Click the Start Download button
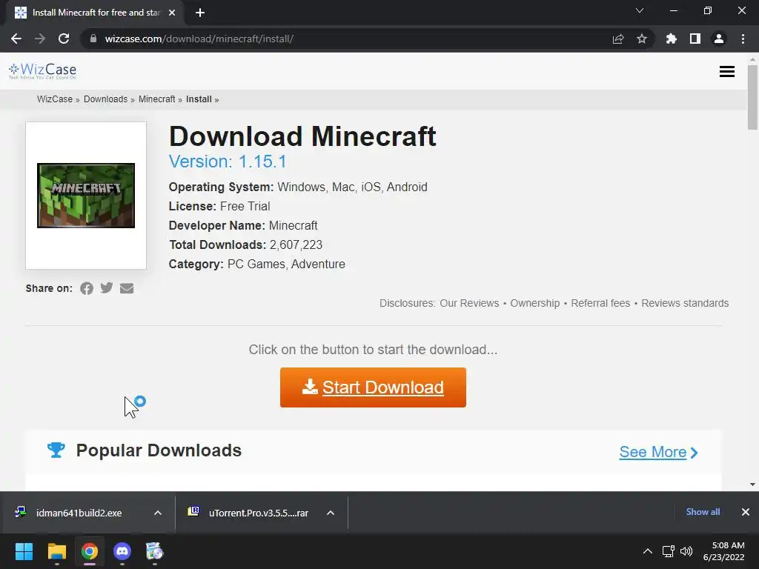The image size is (759, 569). click(373, 387)
